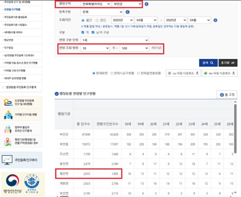Click info icon beside 등록구분 dropdown
241x197 pixels.
pos(127,12)
